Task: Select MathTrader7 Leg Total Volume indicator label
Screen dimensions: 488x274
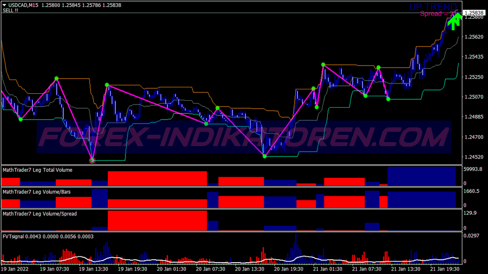Action: tap(38, 170)
